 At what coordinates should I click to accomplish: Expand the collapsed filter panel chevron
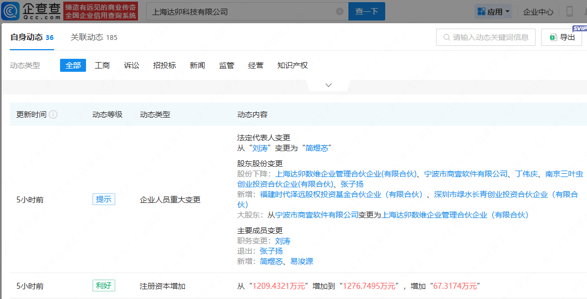coord(328,85)
